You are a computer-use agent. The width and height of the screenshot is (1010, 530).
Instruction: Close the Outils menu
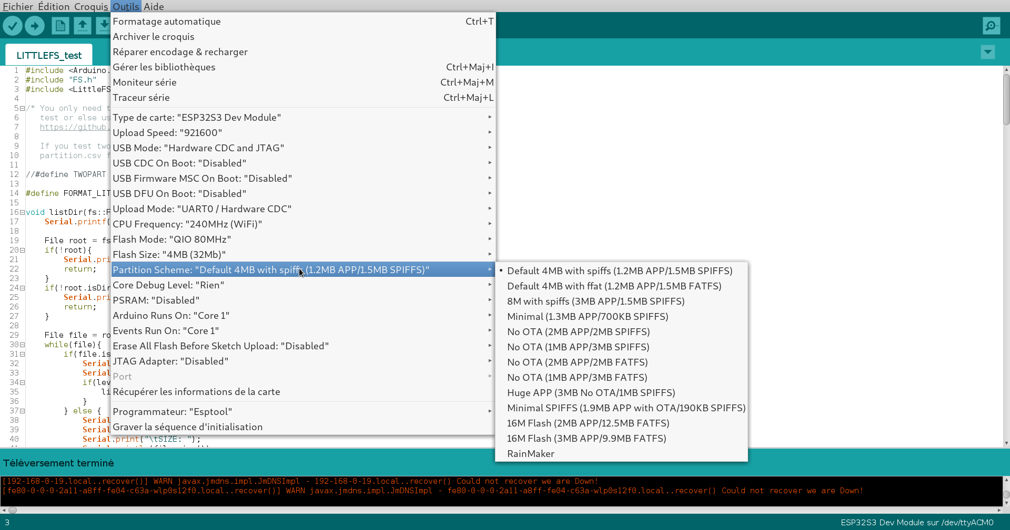[x=126, y=6]
